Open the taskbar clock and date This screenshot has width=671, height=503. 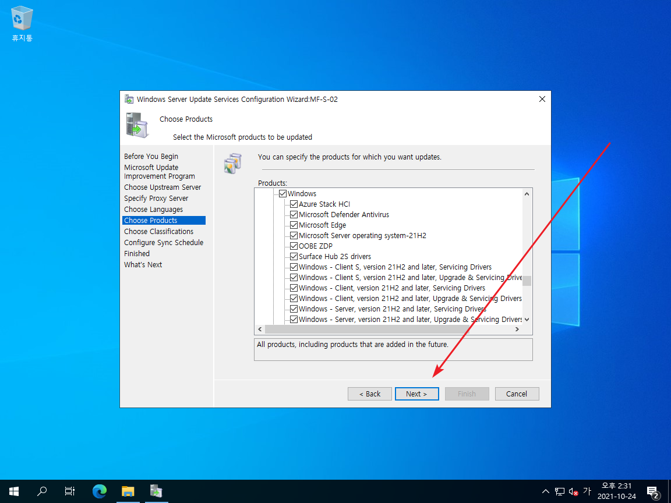pyautogui.click(x=617, y=491)
